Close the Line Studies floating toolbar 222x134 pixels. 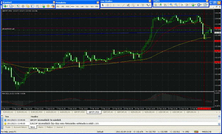pos(150,1)
